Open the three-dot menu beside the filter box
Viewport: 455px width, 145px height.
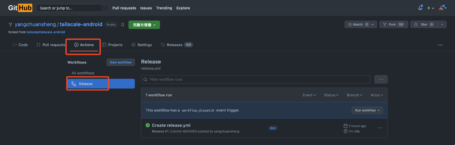pyautogui.click(x=381, y=79)
